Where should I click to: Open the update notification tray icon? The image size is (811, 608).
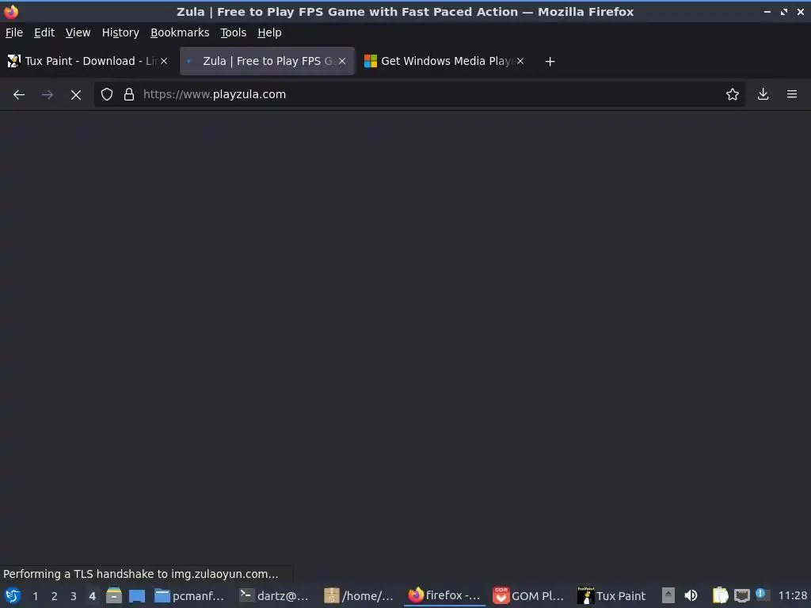click(761, 594)
